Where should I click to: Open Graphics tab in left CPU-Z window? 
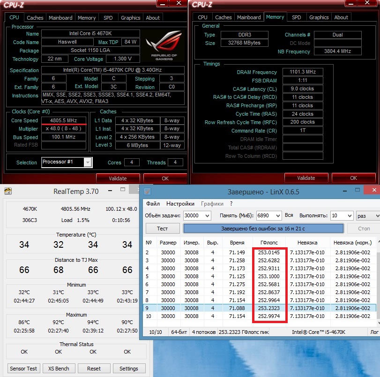(x=131, y=18)
